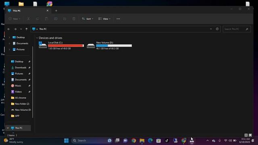Open pinned Downloads in sidebar
The height and width of the screenshot is (145, 258).
[21, 68]
